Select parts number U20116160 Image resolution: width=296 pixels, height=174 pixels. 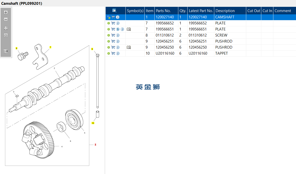(165, 53)
